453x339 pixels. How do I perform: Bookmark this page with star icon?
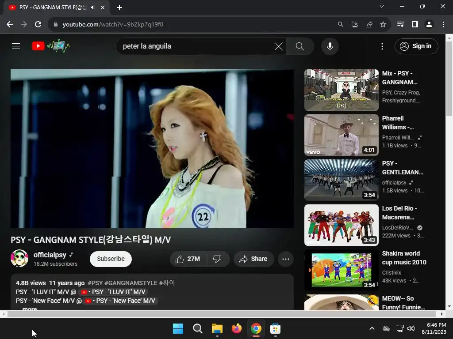click(x=383, y=25)
